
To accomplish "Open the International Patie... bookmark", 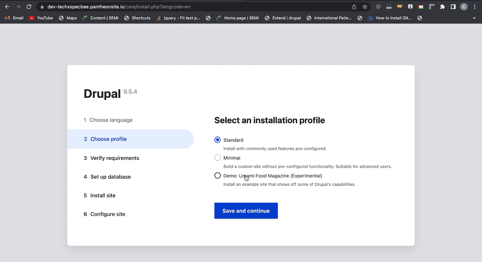I will [x=329, y=18].
